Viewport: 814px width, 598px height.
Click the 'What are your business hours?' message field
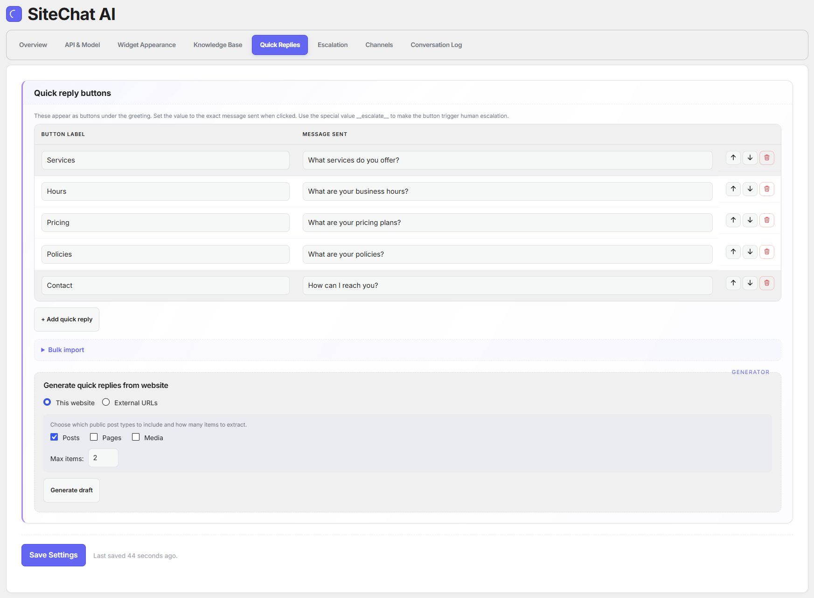[508, 191]
